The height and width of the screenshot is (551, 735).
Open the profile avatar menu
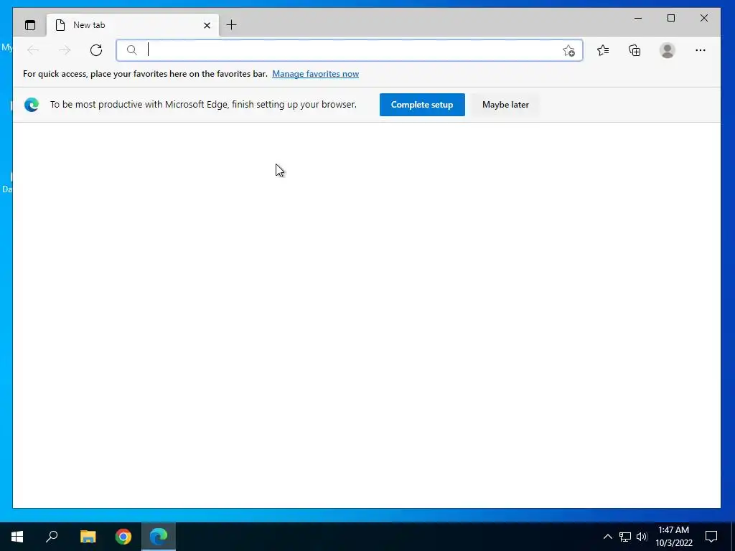coord(667,50)
